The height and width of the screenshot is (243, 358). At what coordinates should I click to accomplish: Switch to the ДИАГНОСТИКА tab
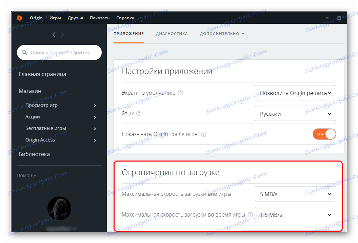(x=172, y=33)
